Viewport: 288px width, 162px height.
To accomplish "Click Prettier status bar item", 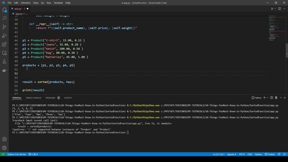I will pyautogui.click(x=270, y=154).
